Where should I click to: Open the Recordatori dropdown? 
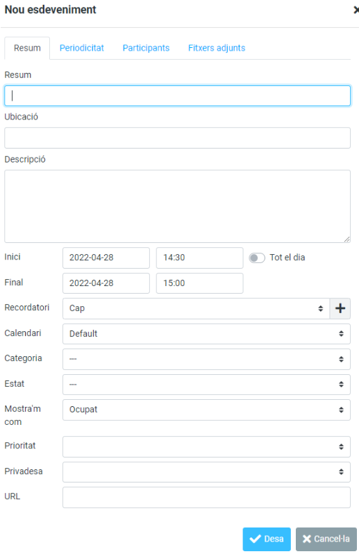pyautogui.click(x=196, y=308)
